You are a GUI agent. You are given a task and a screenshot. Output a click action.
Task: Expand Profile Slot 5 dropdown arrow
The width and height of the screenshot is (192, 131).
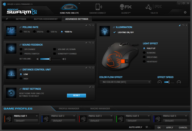[x=186, y=116]
